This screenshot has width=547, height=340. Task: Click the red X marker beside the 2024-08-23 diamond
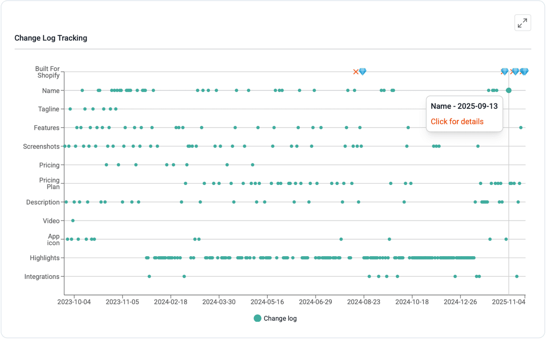point(356,72)
